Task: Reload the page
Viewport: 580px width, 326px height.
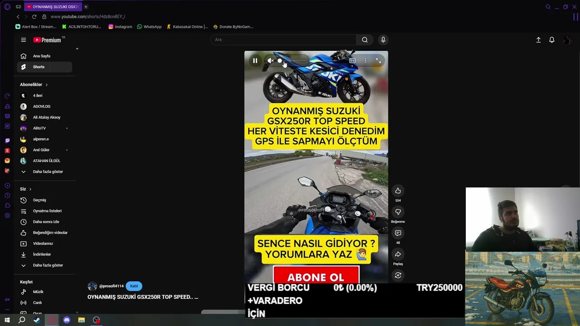Action: click(34, 17)
